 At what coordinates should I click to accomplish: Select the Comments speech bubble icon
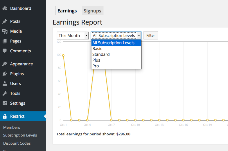click(5, 51)
